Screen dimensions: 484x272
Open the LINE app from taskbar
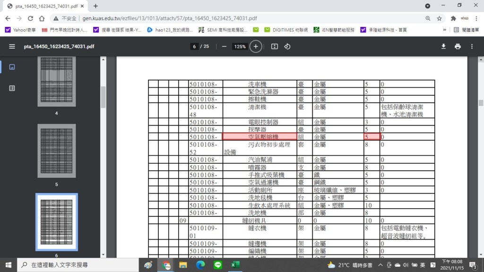pyautogui.click(x=218, y=265)
